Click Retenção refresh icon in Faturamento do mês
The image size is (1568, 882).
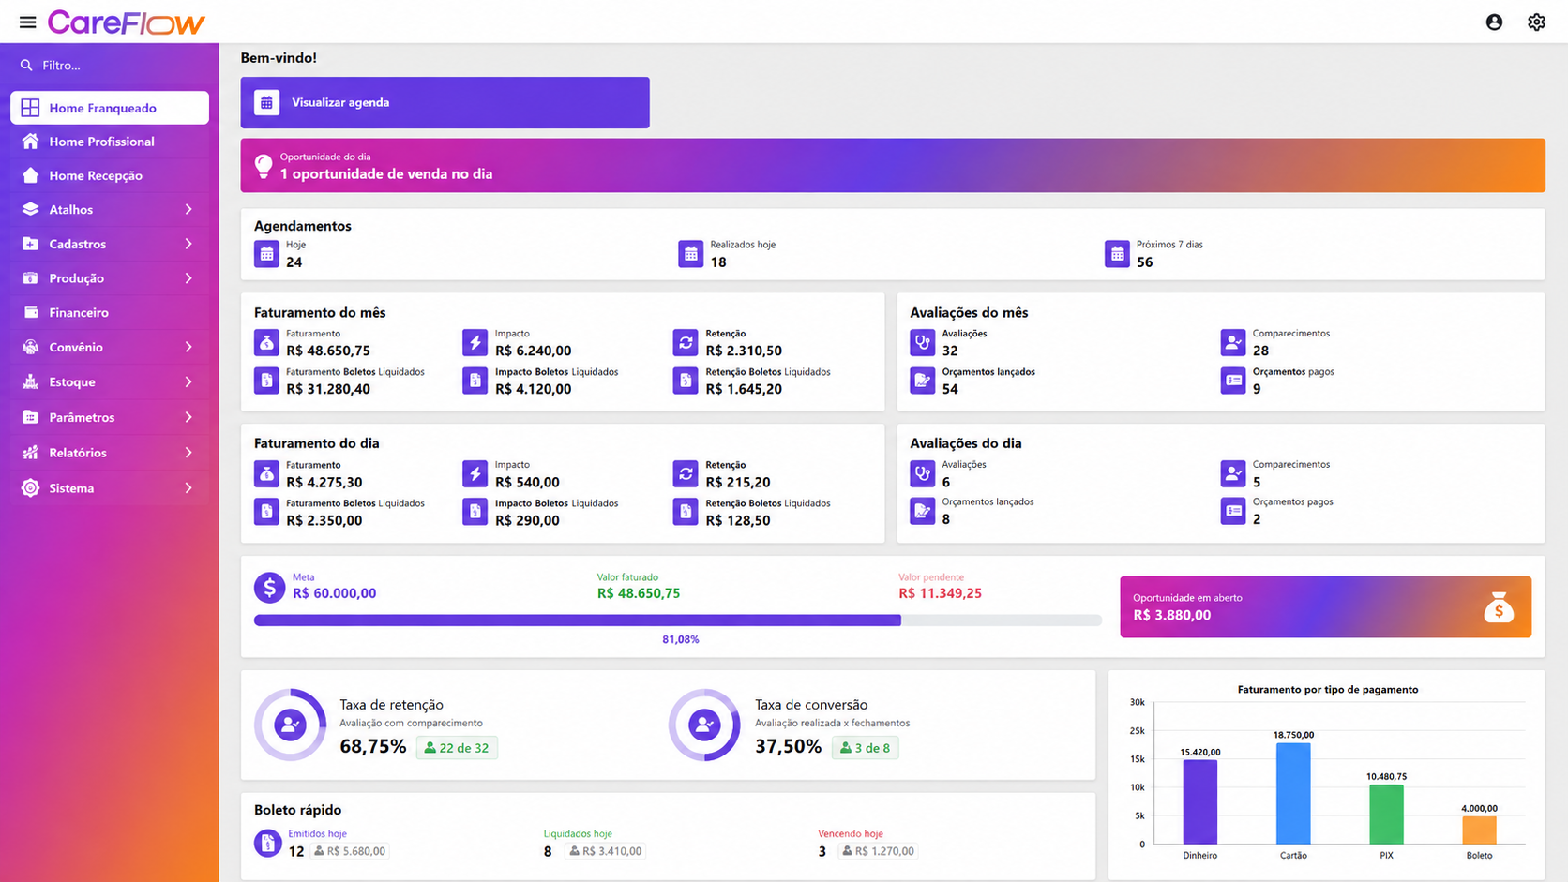[686, 343]
